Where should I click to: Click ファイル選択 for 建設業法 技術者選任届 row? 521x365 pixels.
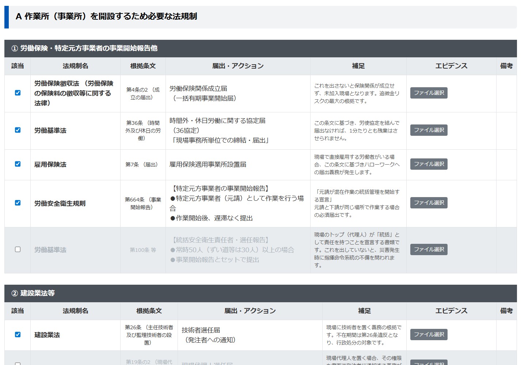pyautogui.click(x=429, y=334)
